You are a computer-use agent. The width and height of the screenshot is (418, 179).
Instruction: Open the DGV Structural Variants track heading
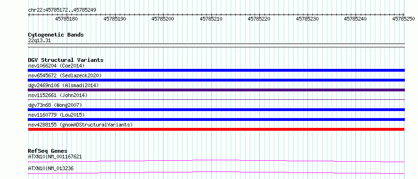66,60
